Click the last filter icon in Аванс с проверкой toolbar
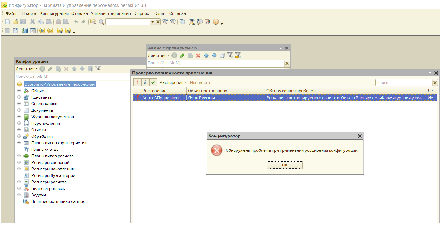 click(238, 55)
